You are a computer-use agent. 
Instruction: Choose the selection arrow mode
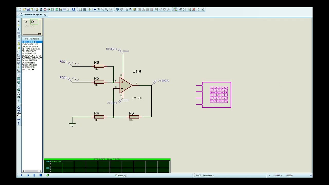19,22
